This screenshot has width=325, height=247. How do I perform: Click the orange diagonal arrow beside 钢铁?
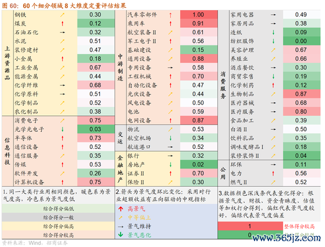[63, 15]
